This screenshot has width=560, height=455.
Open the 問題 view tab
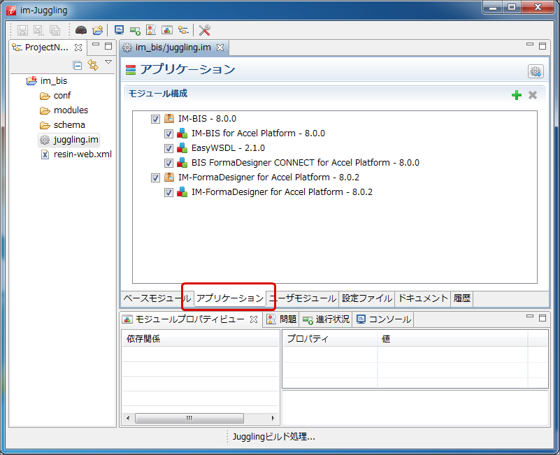(282, 319)
